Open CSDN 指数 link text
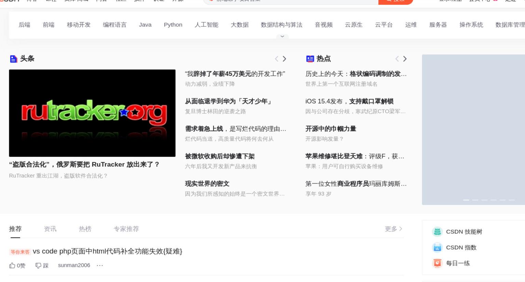The width and height of the screenshot is (525, 282). pyautogui.click(x=461, y=247)
